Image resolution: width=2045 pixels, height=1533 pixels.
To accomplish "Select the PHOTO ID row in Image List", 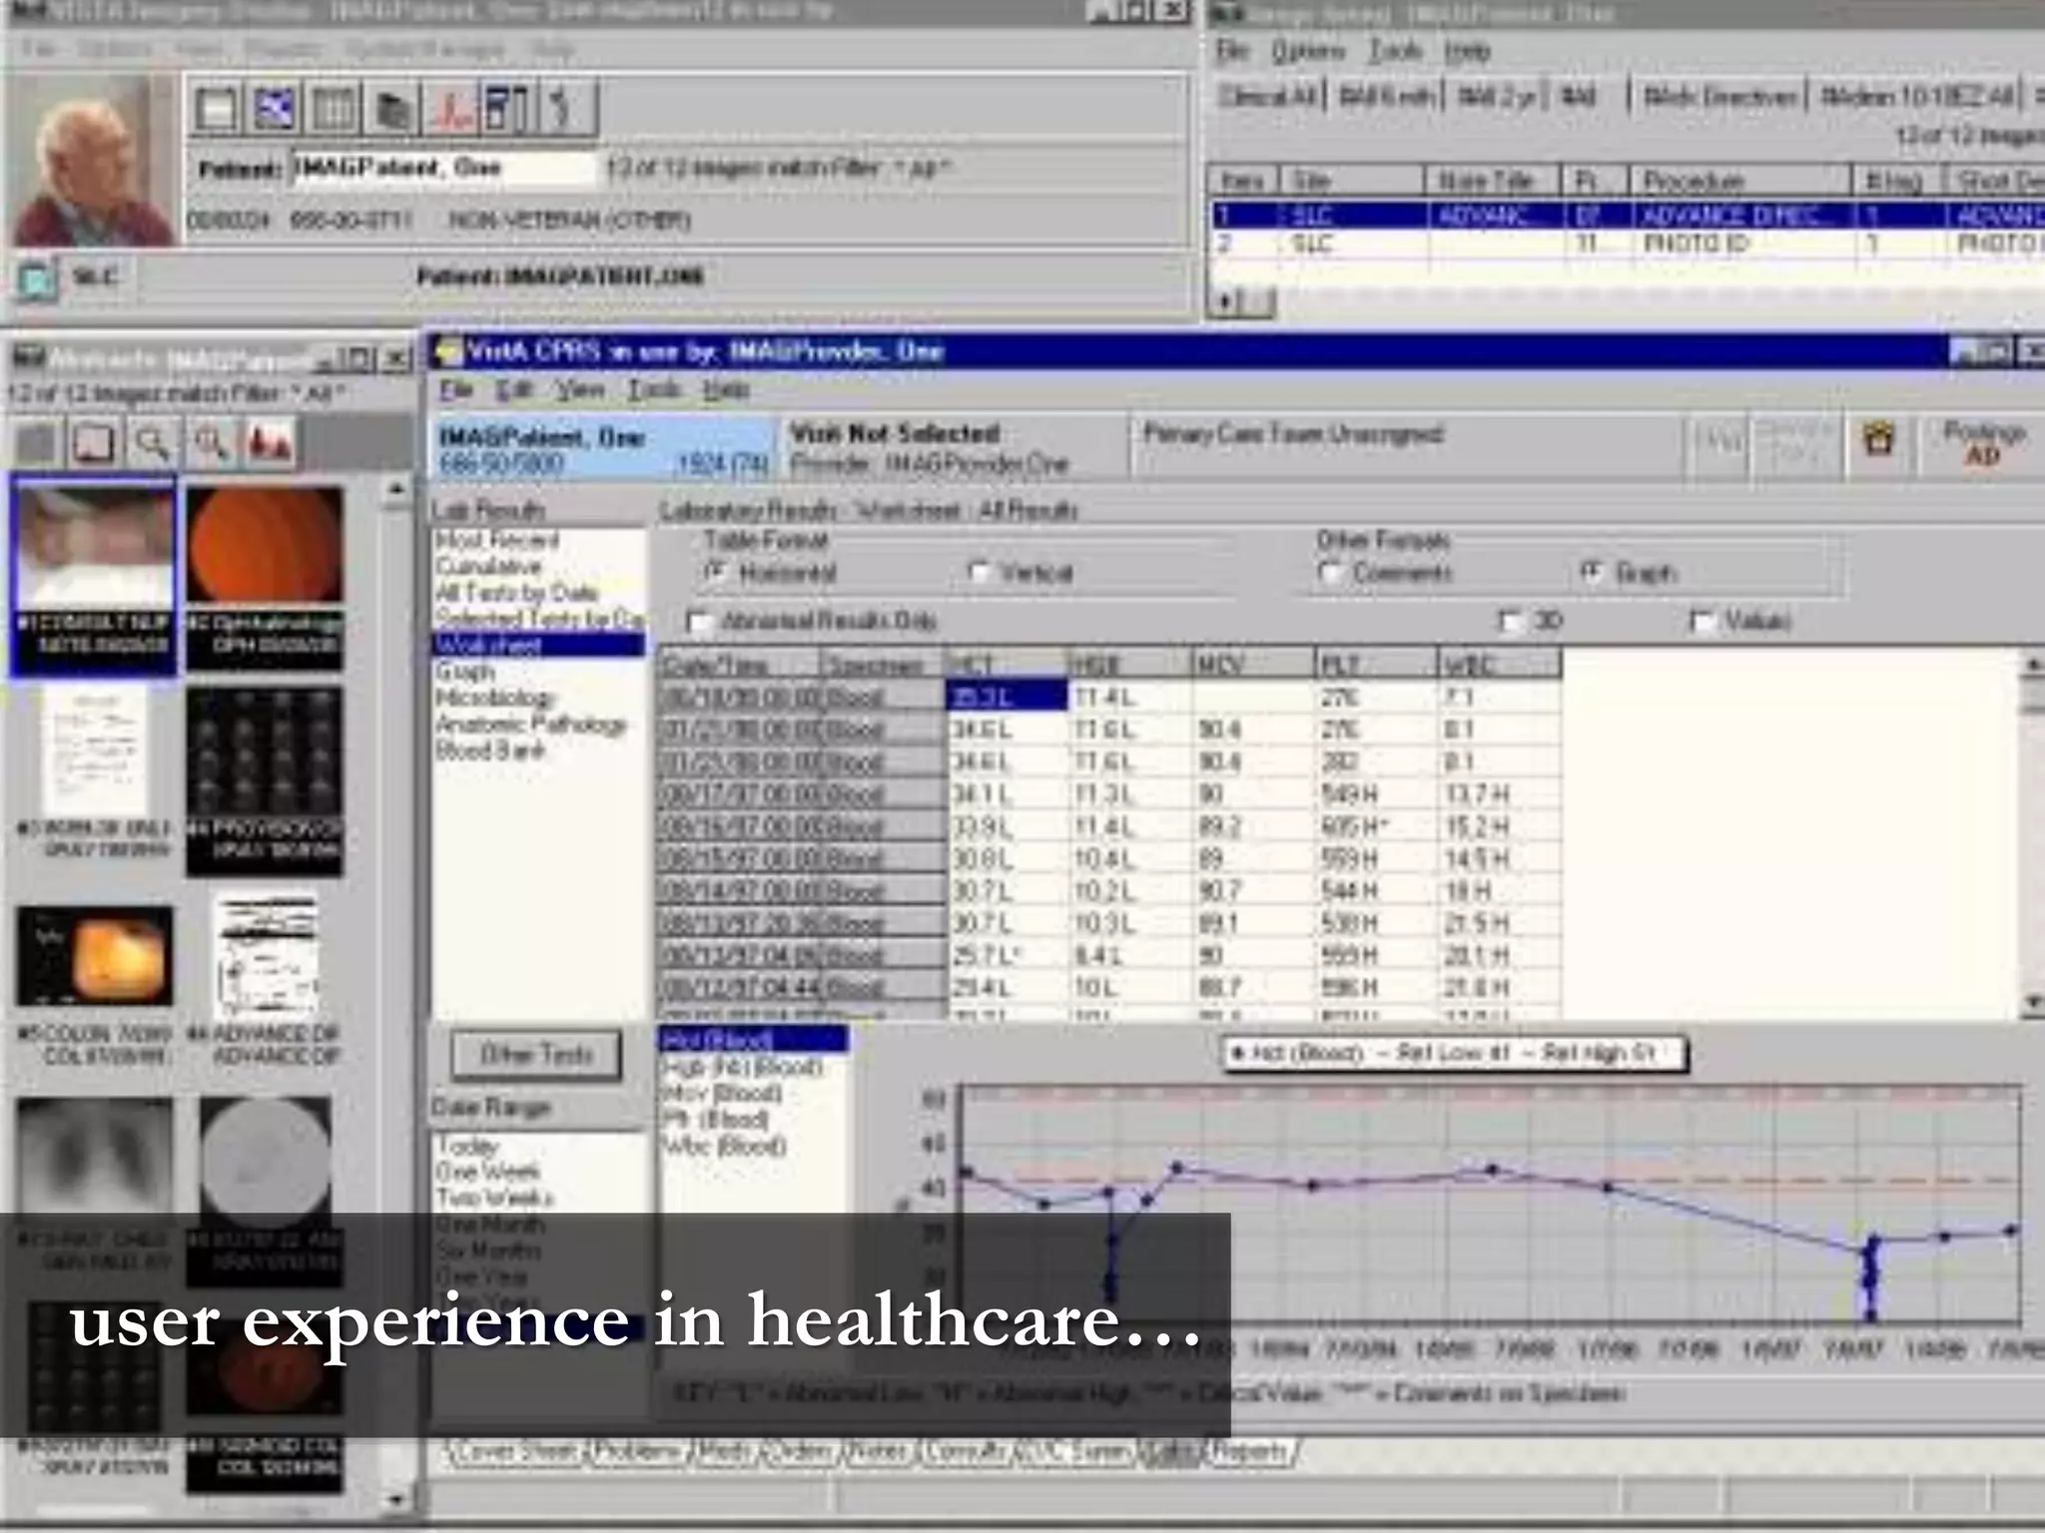I will click(x=1628, y=245).
